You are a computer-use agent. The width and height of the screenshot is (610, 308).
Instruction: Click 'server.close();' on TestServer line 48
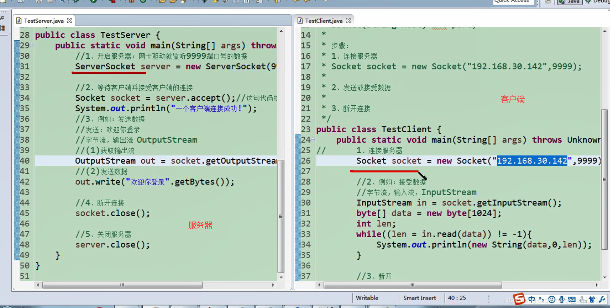(113, 245)
